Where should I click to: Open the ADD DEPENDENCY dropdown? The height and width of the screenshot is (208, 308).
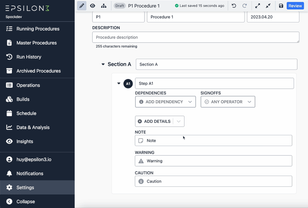[165, 102]
